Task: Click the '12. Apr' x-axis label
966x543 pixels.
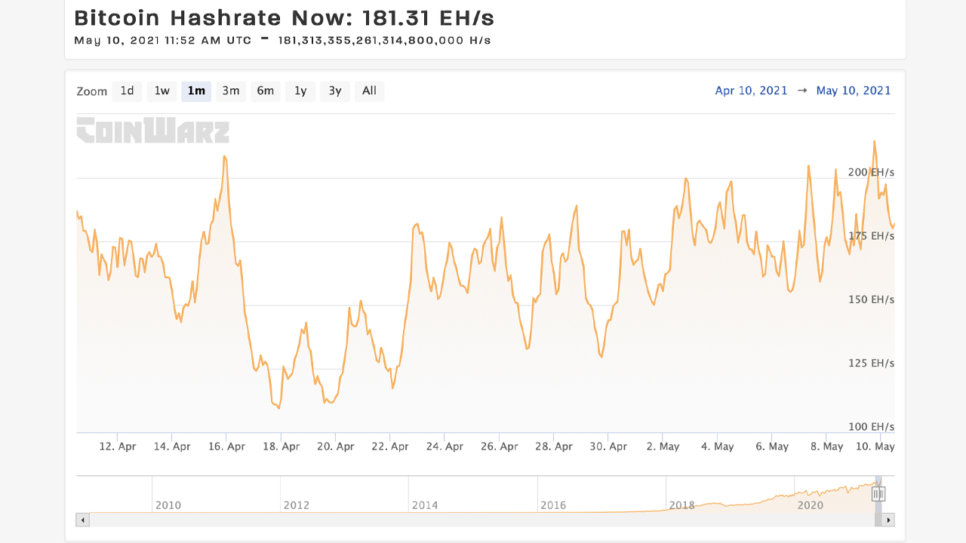Action: pos(118,446)
